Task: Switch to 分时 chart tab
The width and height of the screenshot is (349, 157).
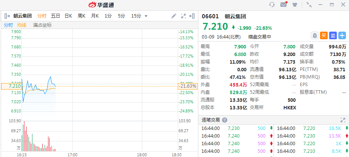Action: click(x=42, y=16)
